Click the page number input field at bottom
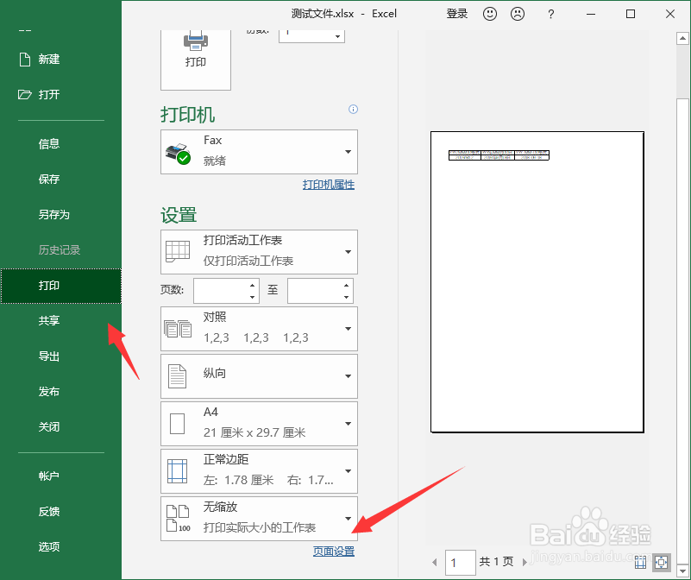 pos(460,562)
